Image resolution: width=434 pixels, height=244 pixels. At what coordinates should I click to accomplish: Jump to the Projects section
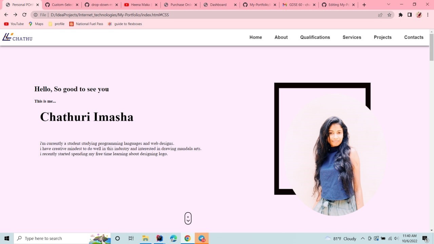coord(383,37)
